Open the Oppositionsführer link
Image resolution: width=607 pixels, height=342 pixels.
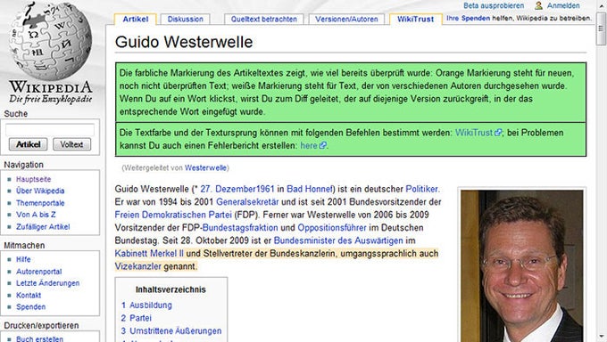[332, 228]
